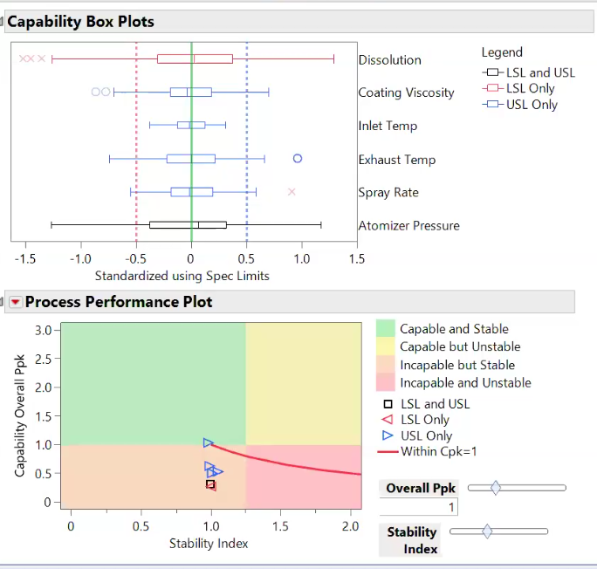Select the Exhaust Temp blue circle outlier

(298, 158)
